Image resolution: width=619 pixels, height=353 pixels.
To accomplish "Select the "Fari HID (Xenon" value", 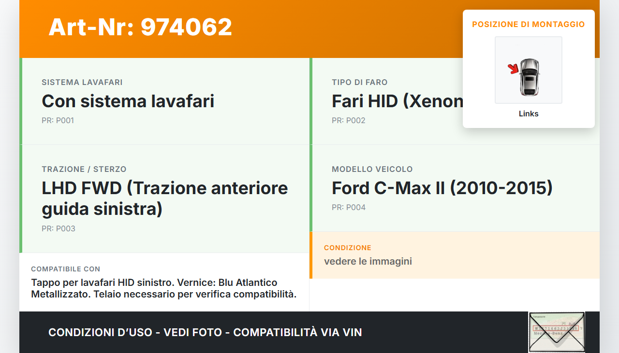I will coord(397,101).
